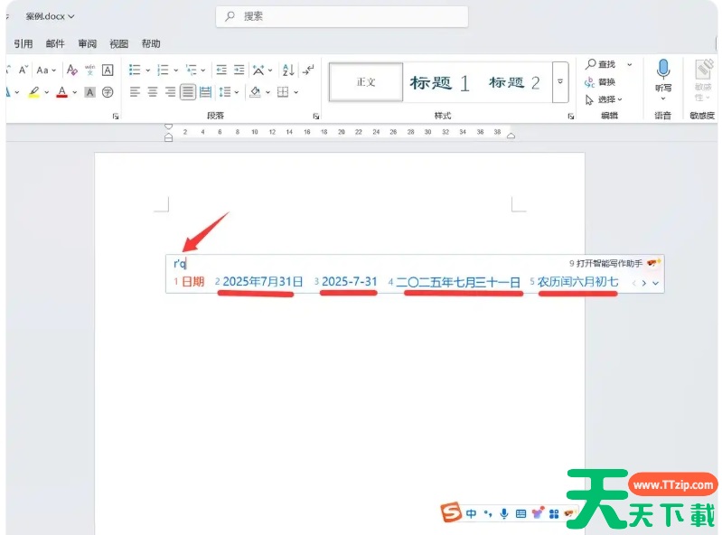Open paragraph settings dialog launcher
This screenshot has height=535, width=722.
316,117
